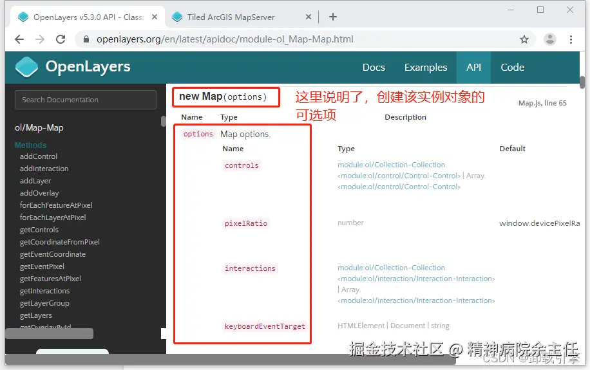
Task: Click the pixelRatio option name
Action: (x=245, y=223)
